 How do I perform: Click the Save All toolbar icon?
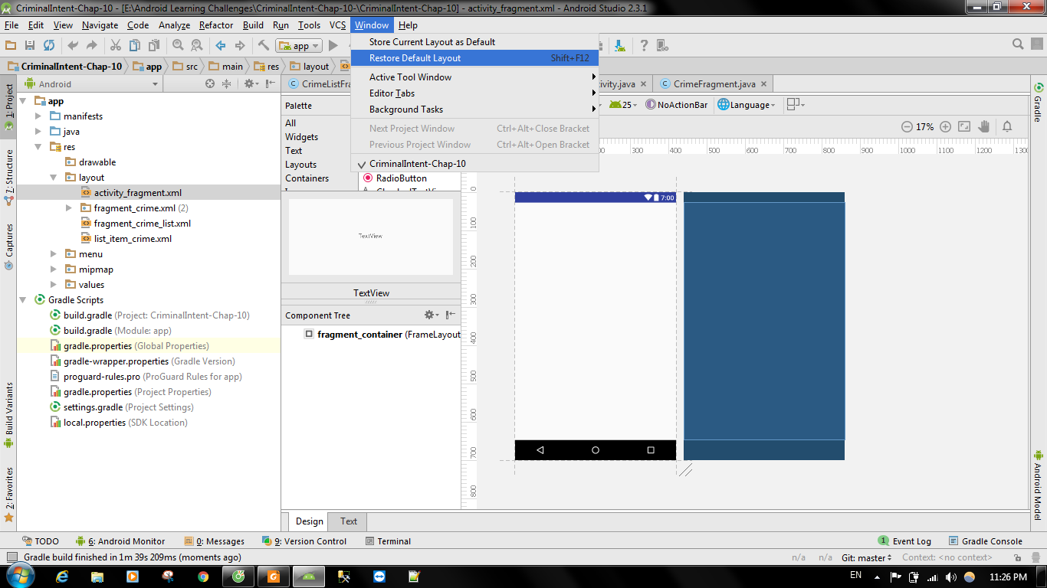click(30, 46)
